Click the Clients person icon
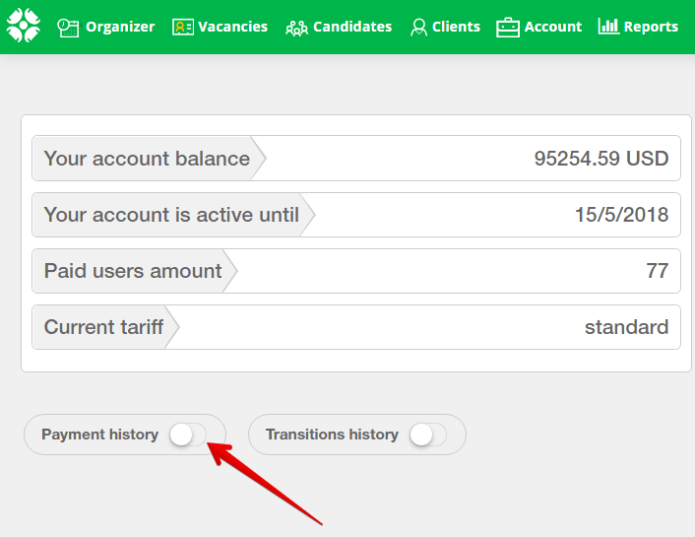The width and height of the screenshot is (695, 537). point(419,28)
